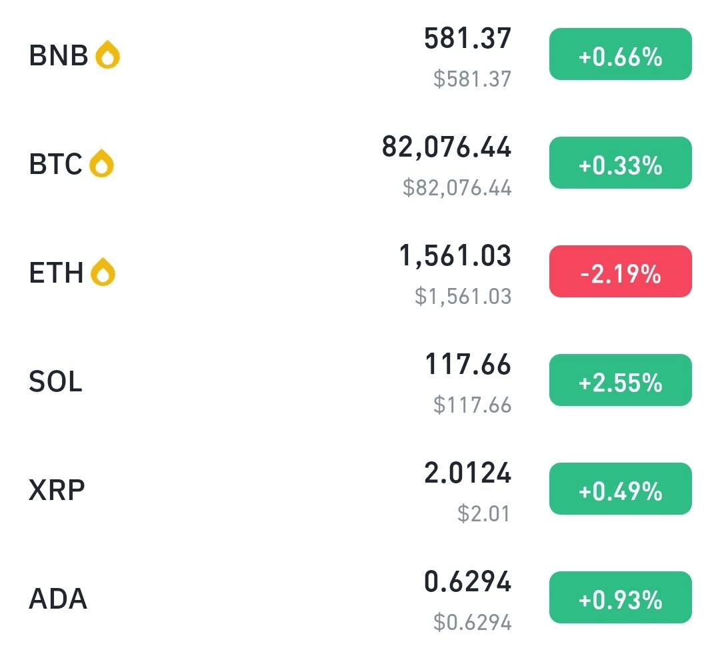
Task: Open the BNB coin listing
Action: (360, 55)
